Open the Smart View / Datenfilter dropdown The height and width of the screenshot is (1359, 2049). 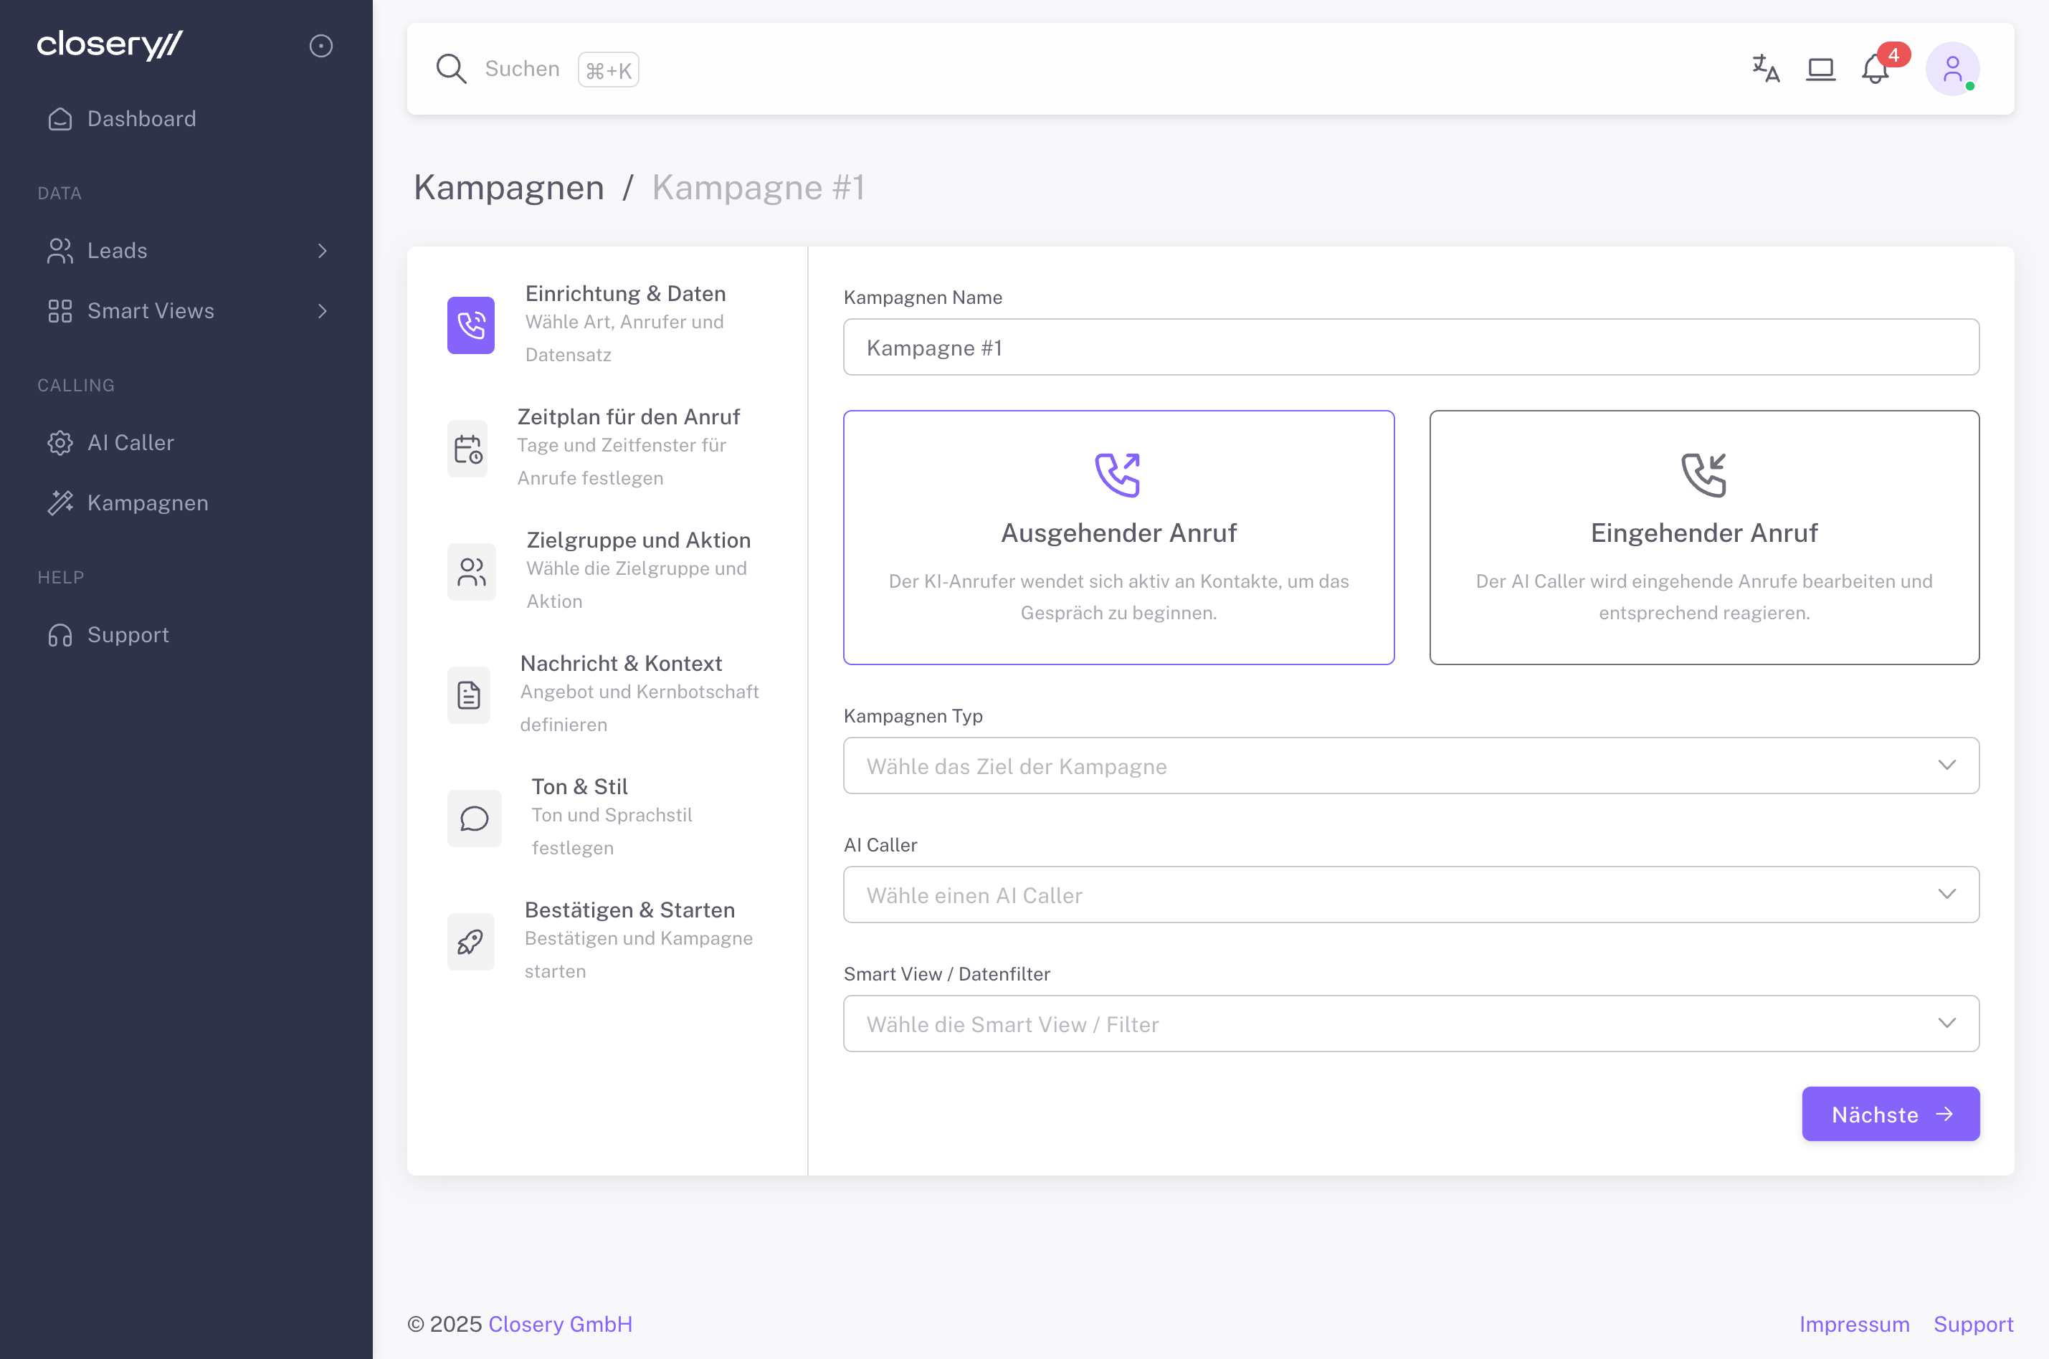tap(1410, 1024)
